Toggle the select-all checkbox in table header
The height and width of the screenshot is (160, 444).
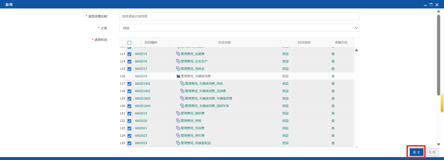[x=129, y=43]
